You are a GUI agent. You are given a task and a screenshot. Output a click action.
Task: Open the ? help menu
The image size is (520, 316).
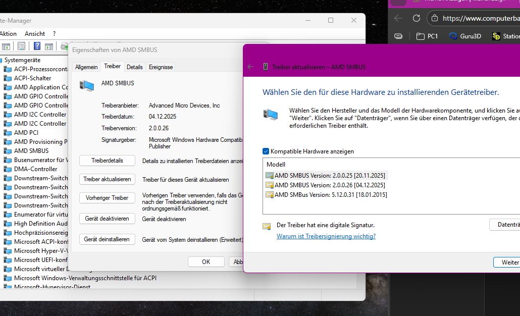pyautogui.click(x=54, y=33)
